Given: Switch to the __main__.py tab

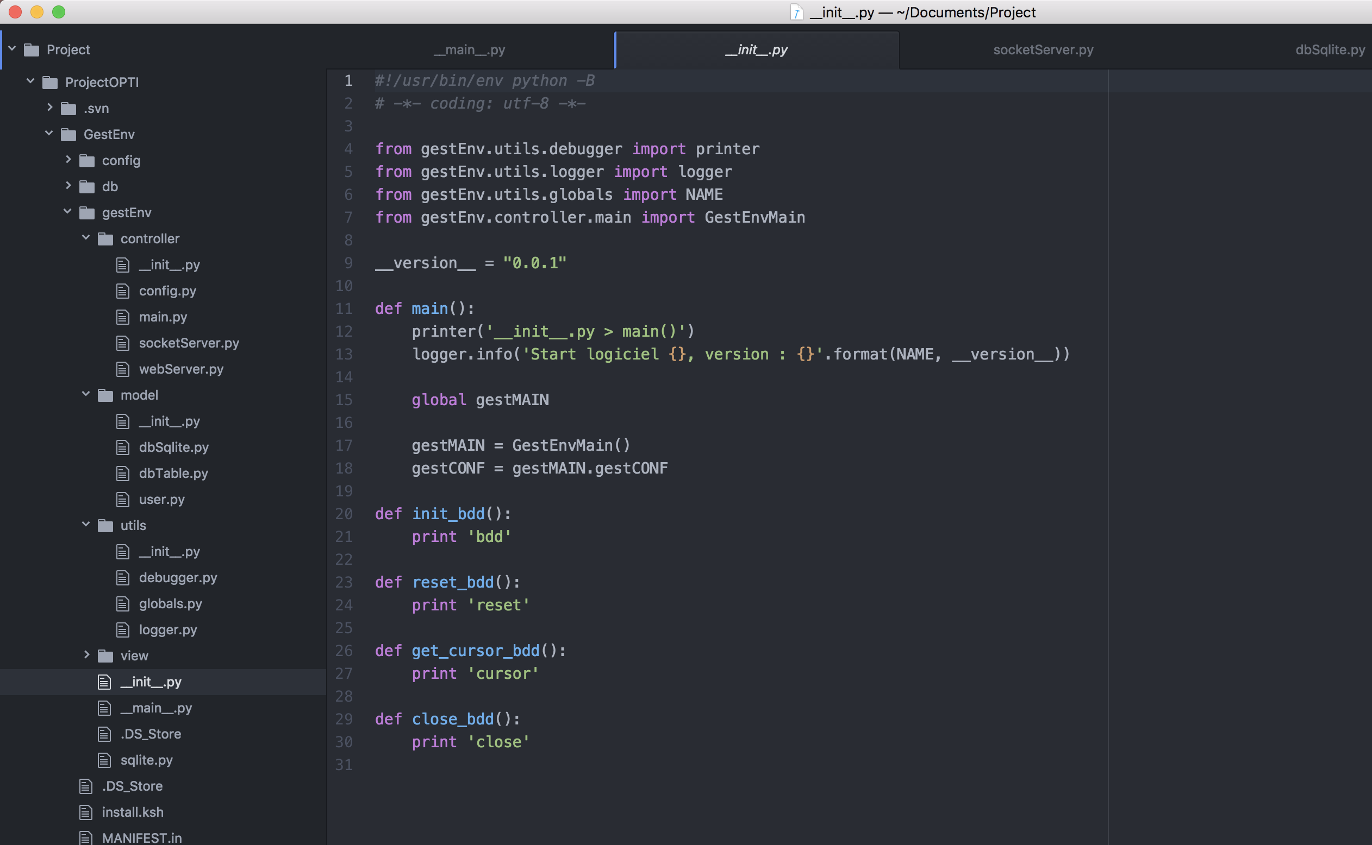Looking at the screenshot, I should [x=469, y=50].
